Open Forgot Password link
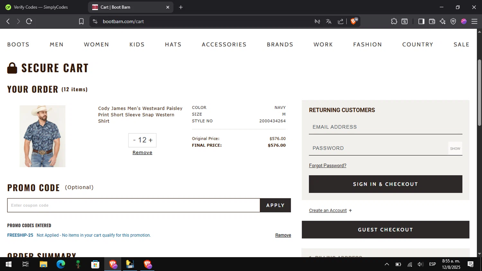 (327, 166)
